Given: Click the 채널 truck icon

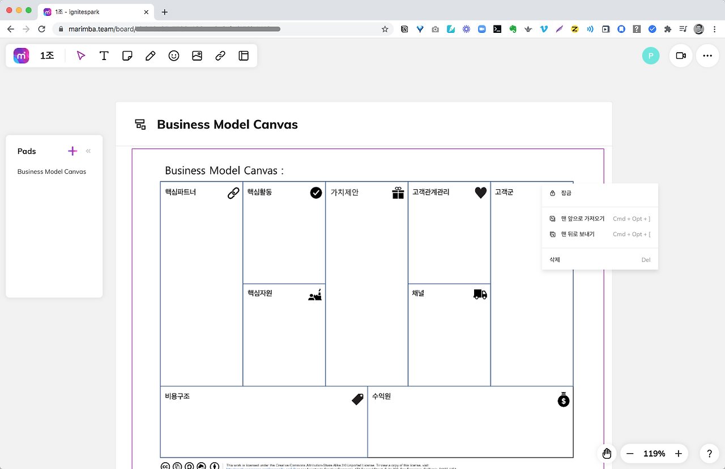Looking at the screenshot, I should click(x=480, y=294).
